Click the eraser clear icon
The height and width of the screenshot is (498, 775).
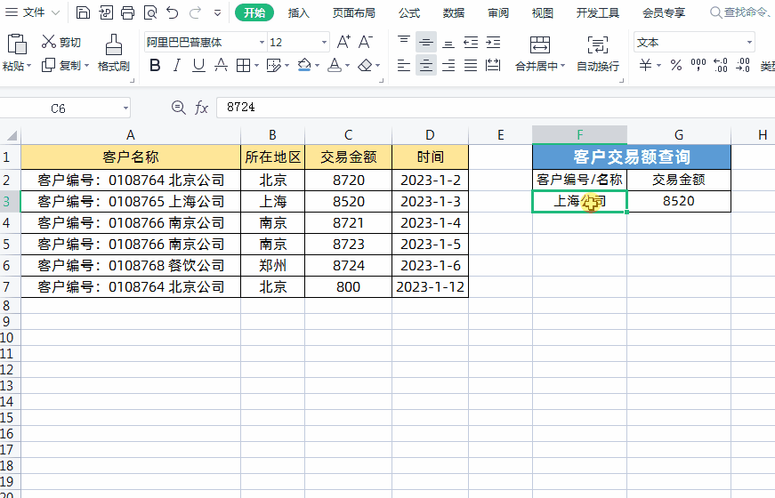[x=365, y=65]
